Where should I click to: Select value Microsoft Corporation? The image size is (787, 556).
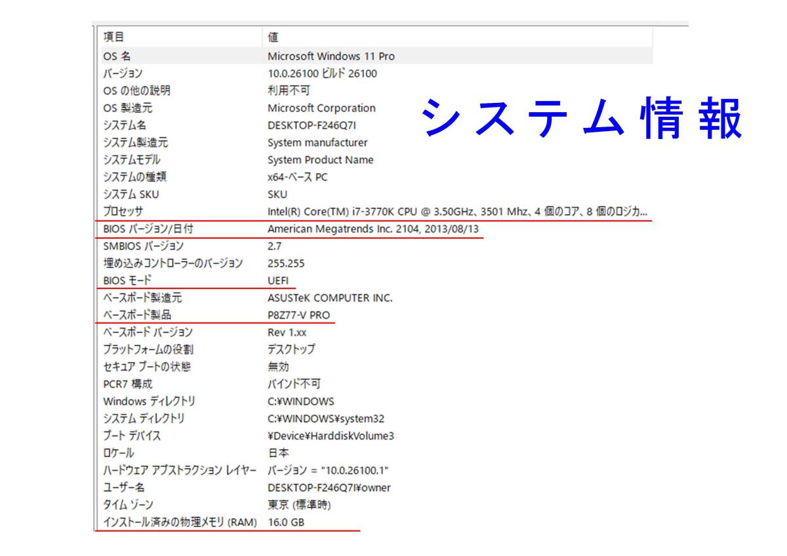[321, 108]
